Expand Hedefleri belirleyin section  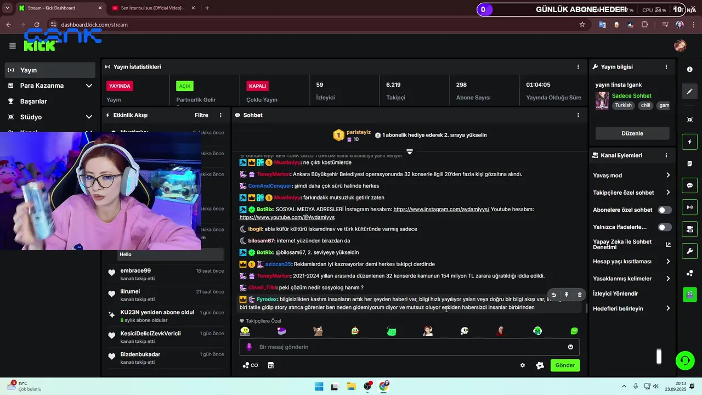click(668, 309)
